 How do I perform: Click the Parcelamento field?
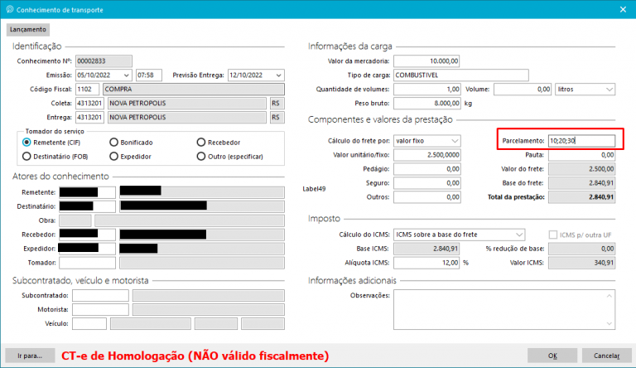pyautogui.click(x=581, y=141)
